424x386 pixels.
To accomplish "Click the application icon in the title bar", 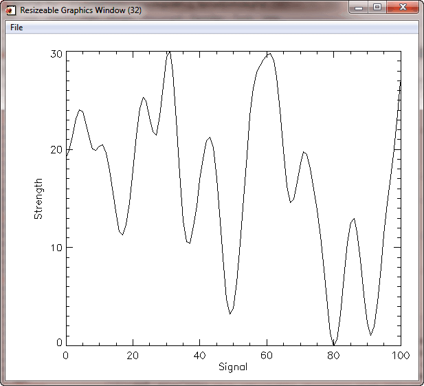I will (10, 11).
